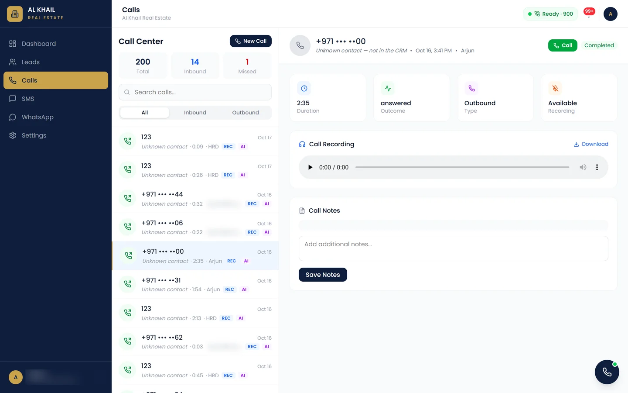Open the SMS section
Viewport: 628px width, 393px height.
pos(56,99)
